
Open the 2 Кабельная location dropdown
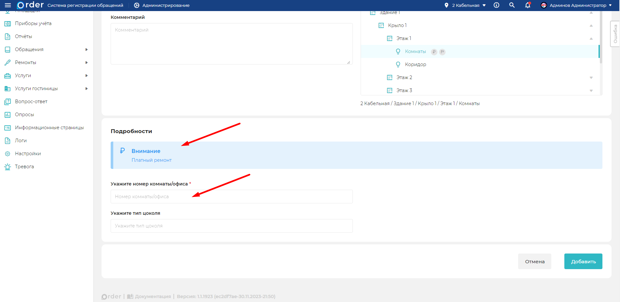pyautogui.click(x=465, y=5)
